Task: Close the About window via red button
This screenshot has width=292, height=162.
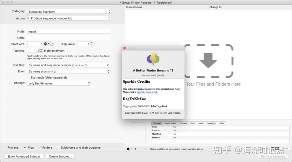Action: click(125, 48)
